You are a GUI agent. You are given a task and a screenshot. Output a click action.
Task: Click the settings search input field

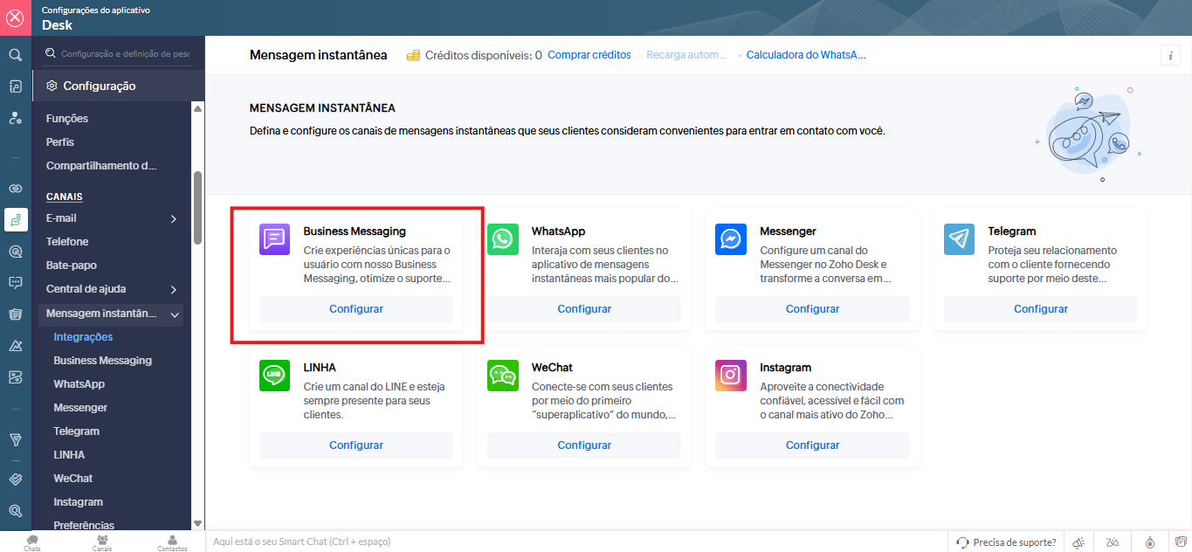pos(124,54)
